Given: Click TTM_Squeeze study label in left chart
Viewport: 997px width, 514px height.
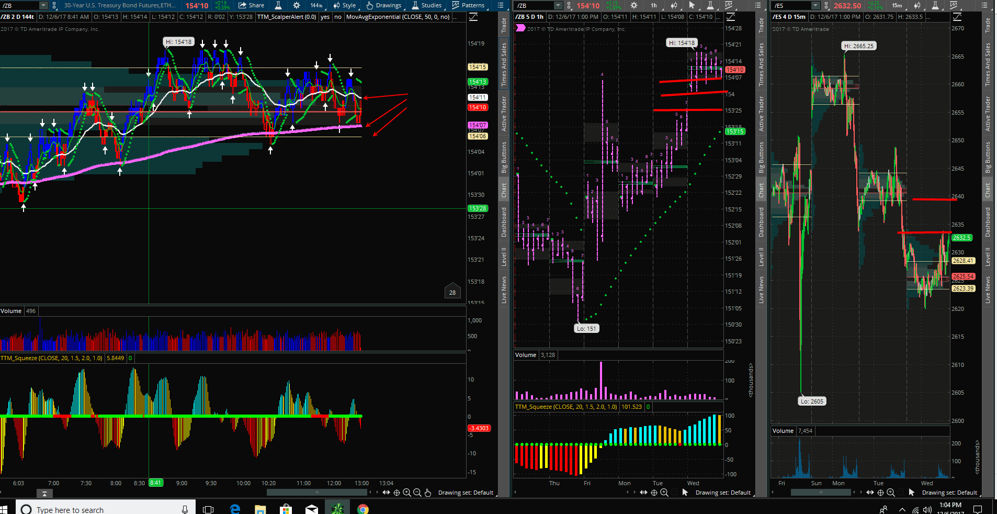Looking at the screenshot, I should [52, 358].
